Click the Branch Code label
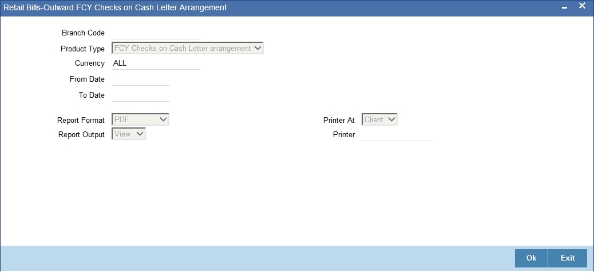Screen dimensions: 594x276 coord(83,33)
